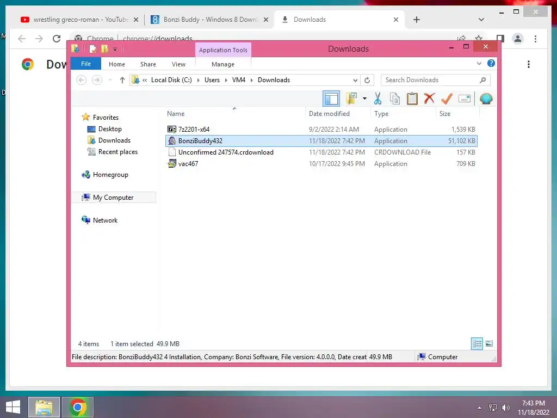Select the Application Tools contextual tab
The width and height of the screenshot is (557, 418).
tap(223, 50)
